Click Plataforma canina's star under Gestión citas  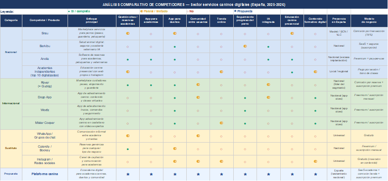(128, 174)
